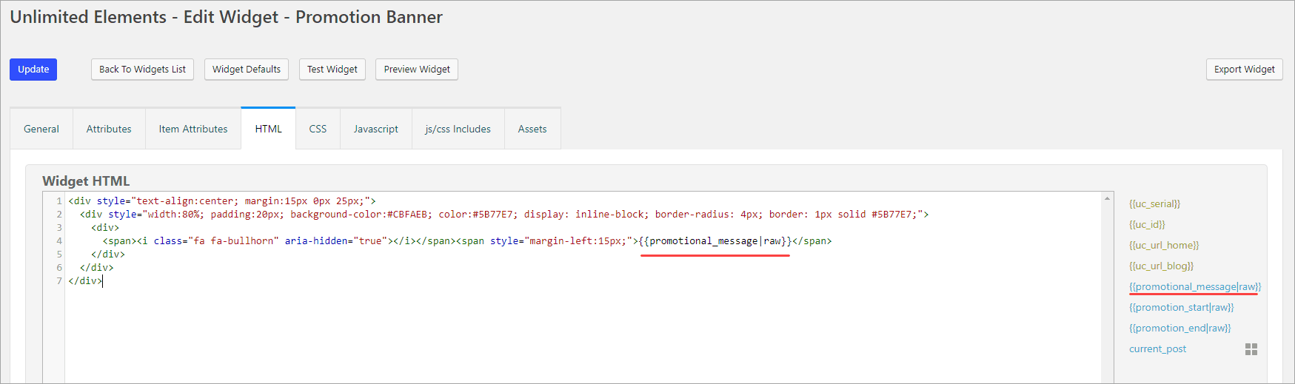The width and height of the screenshot is (1295, 384).
Task: Click the 'Widget HTML' heading
Action: click(86, 181)
